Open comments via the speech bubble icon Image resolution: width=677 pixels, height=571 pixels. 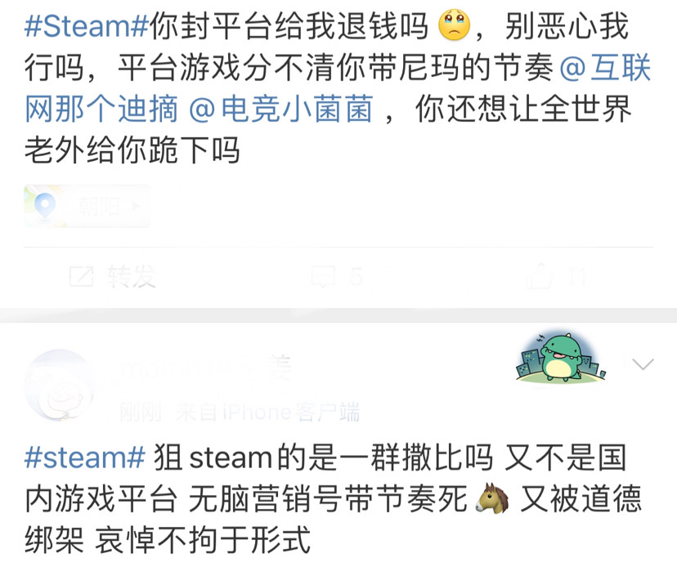click(323, 276)
